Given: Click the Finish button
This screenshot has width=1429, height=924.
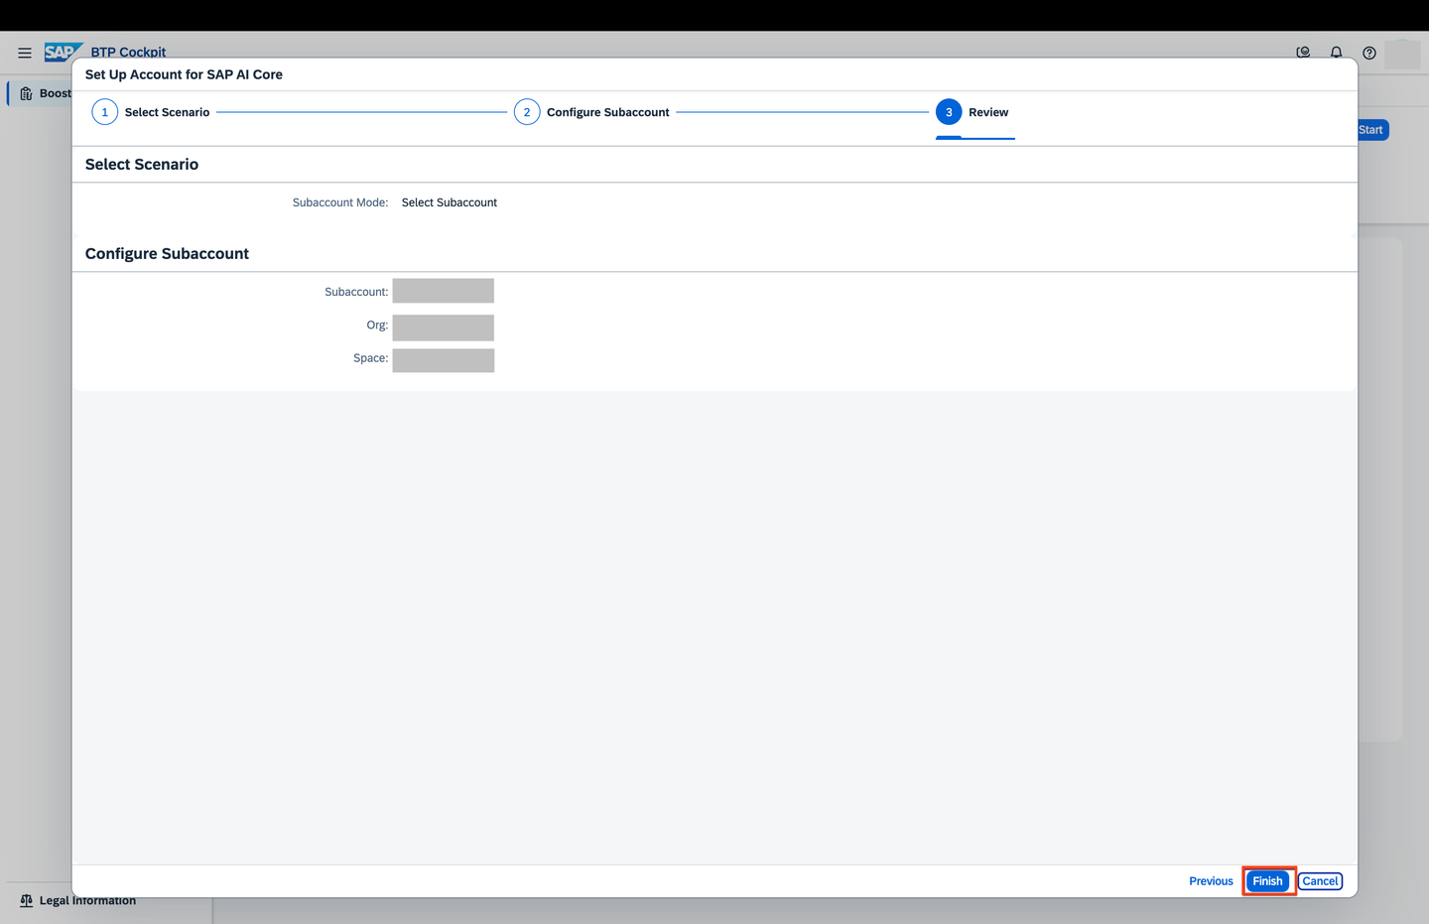Looking at the screenshot, I should coord(1267,881).
